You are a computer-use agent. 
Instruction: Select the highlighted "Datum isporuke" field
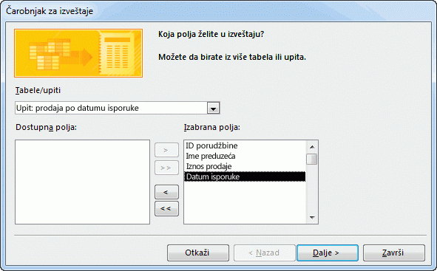pyautogui.click(x=245, y=176)
